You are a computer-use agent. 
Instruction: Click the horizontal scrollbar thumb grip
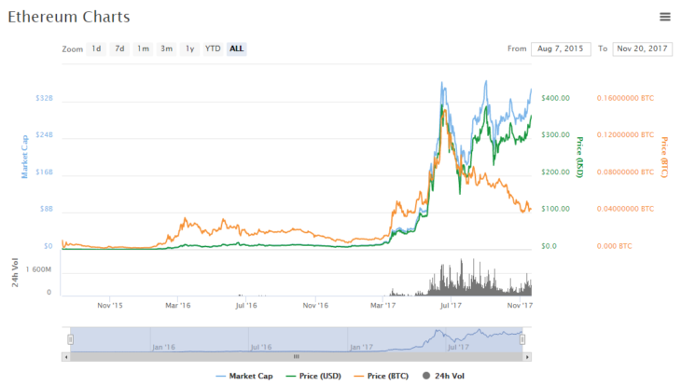(x=297, y=357)
